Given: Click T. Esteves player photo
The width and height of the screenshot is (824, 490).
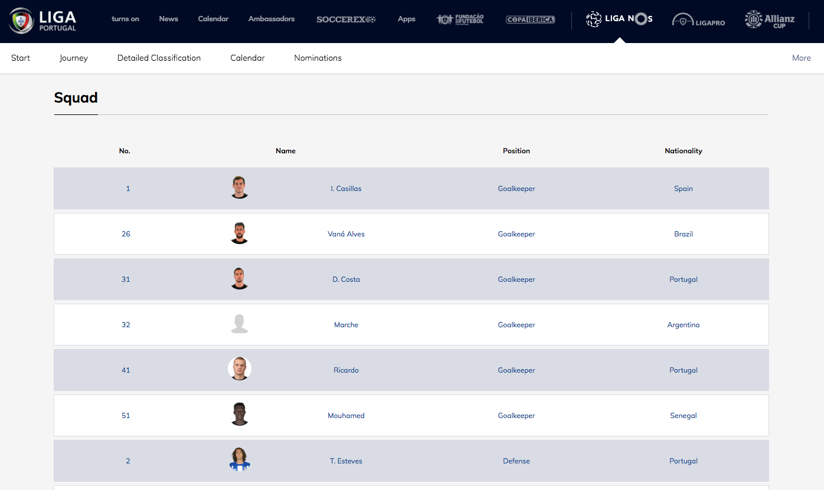Looking at the screenshot, I should [240, 461].
